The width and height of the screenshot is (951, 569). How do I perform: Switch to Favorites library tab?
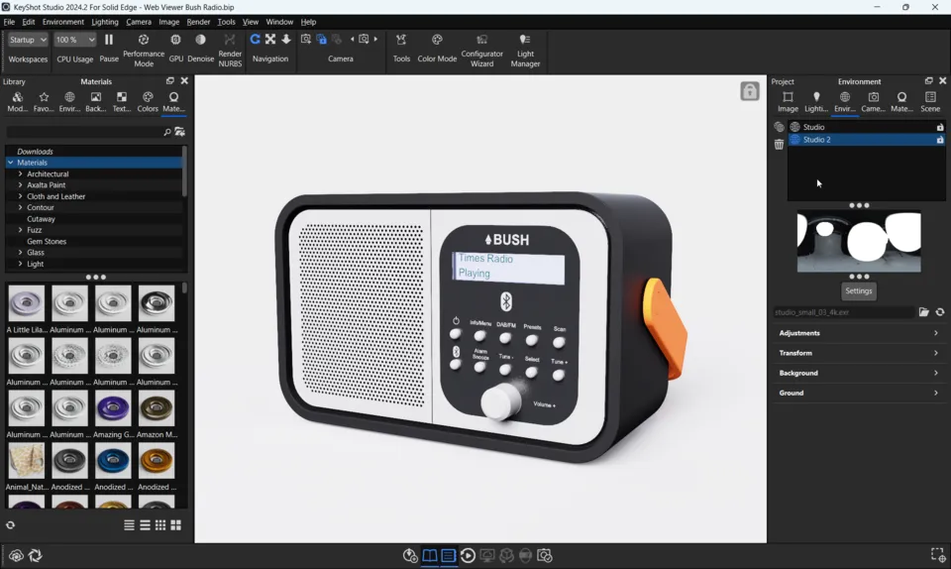click(44, 101)
